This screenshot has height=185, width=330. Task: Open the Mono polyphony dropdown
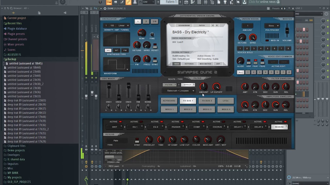pyautogui.click(x=272, y=26)
